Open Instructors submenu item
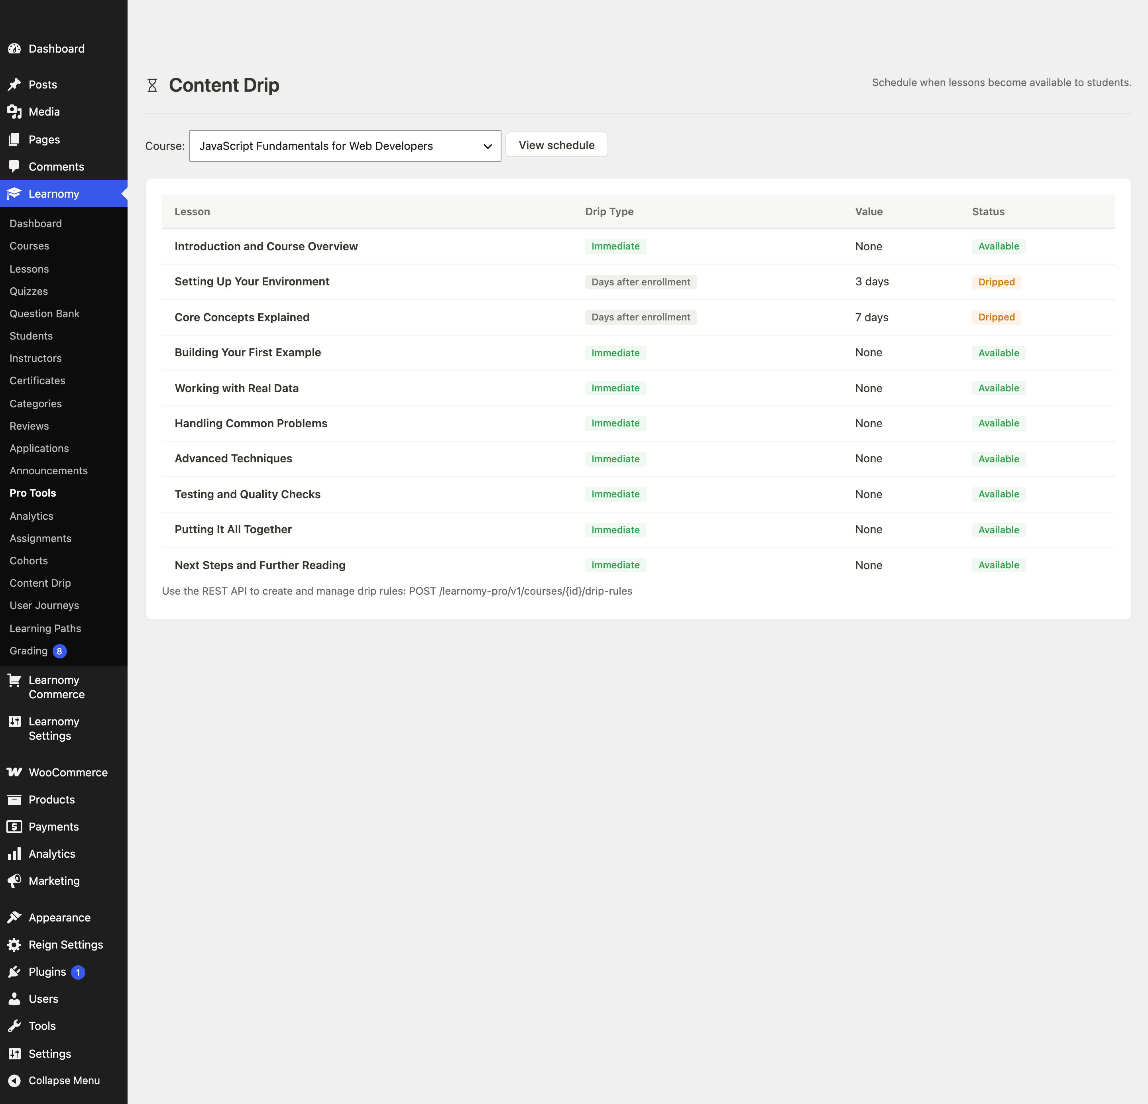This screenshot has width=1148, height=1104. pos(36,358)
